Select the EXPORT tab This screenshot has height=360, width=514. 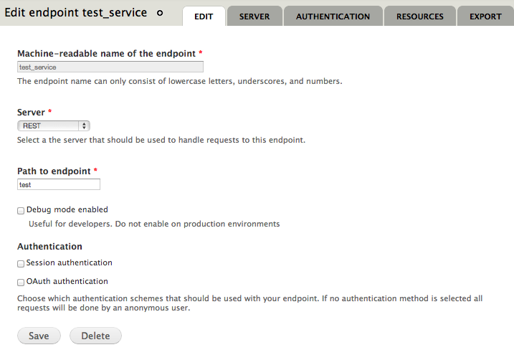tap(485, 16)
